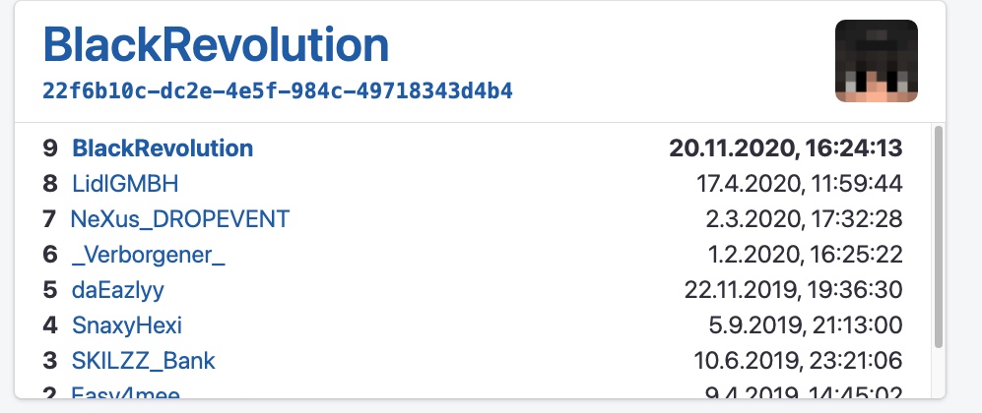The width and height of the screenshot is (982, 413).
Task: Click the player skin head avatar
Action: click(x=877, y=61)
